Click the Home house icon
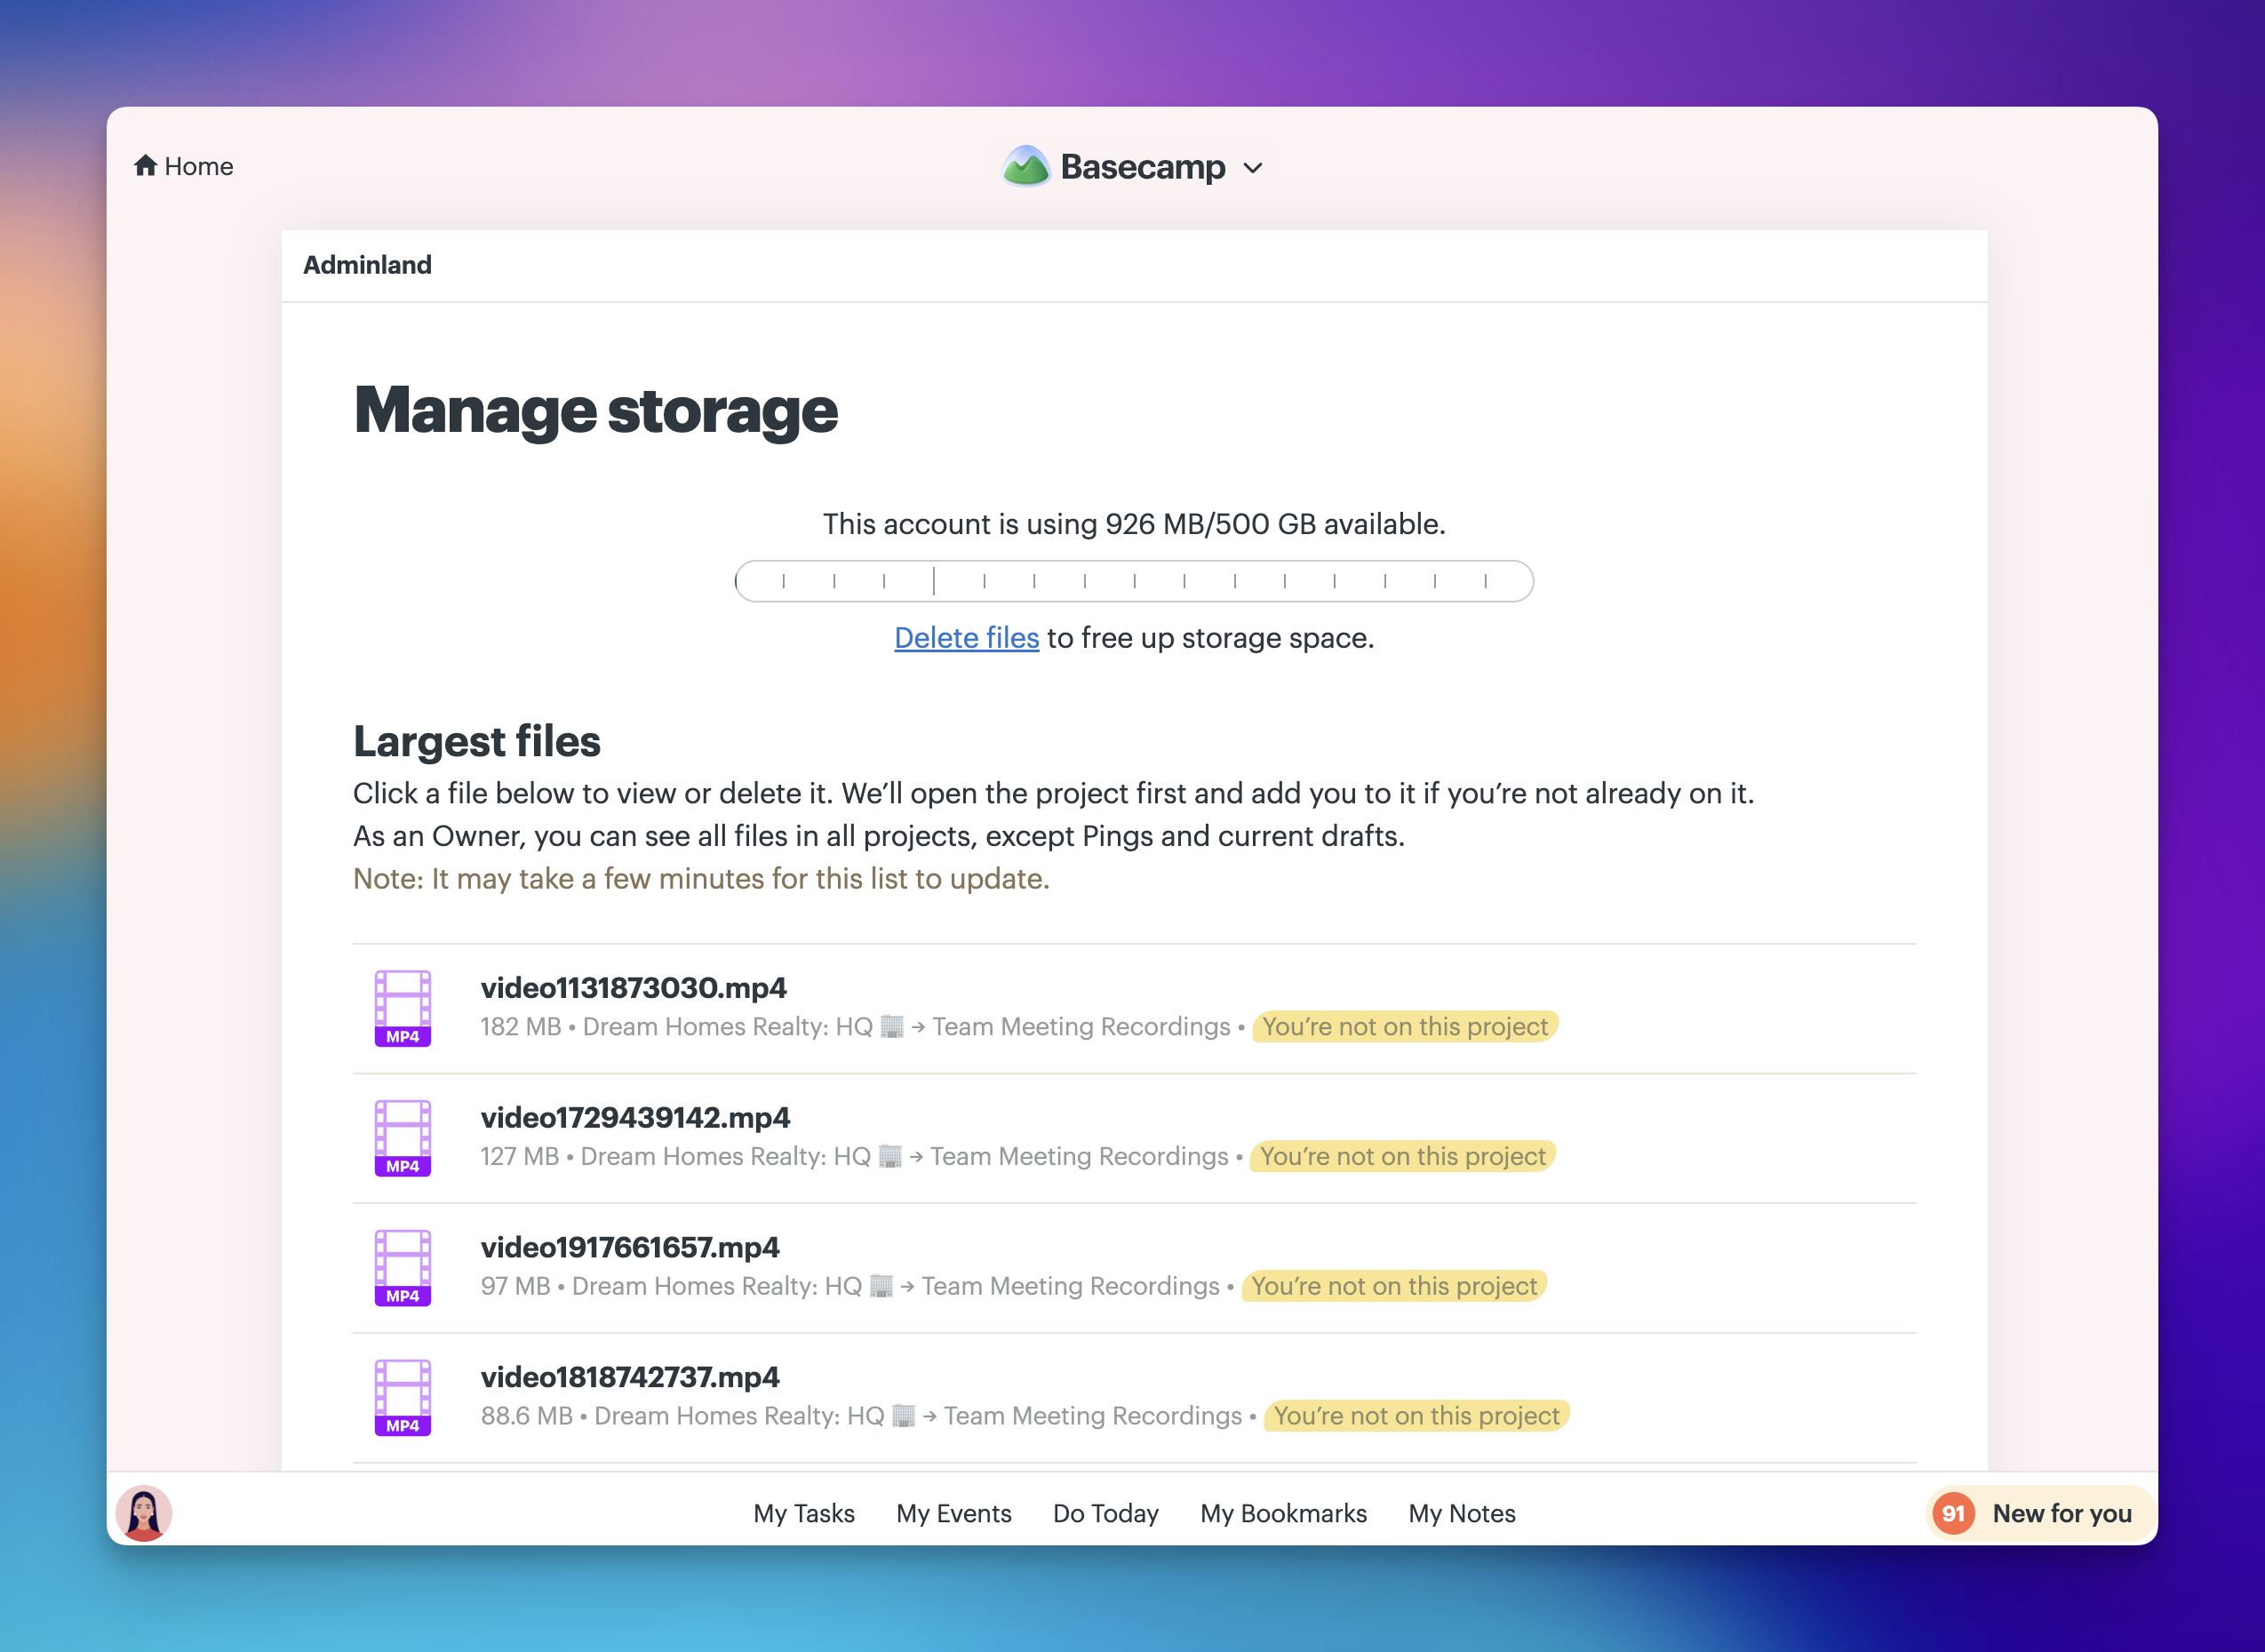This screenshot has height=1652, width=2265. (x=146, y=166)
